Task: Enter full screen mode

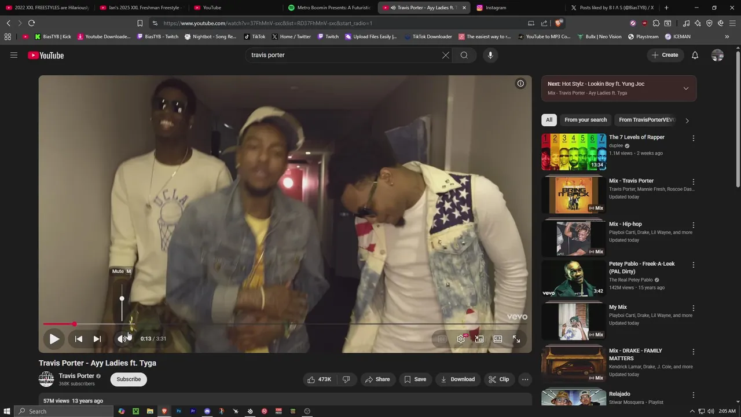Action: point(516,339)
